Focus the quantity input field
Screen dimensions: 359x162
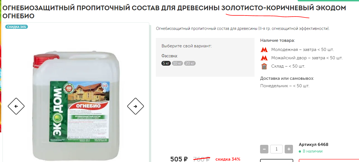pos(276,149)
